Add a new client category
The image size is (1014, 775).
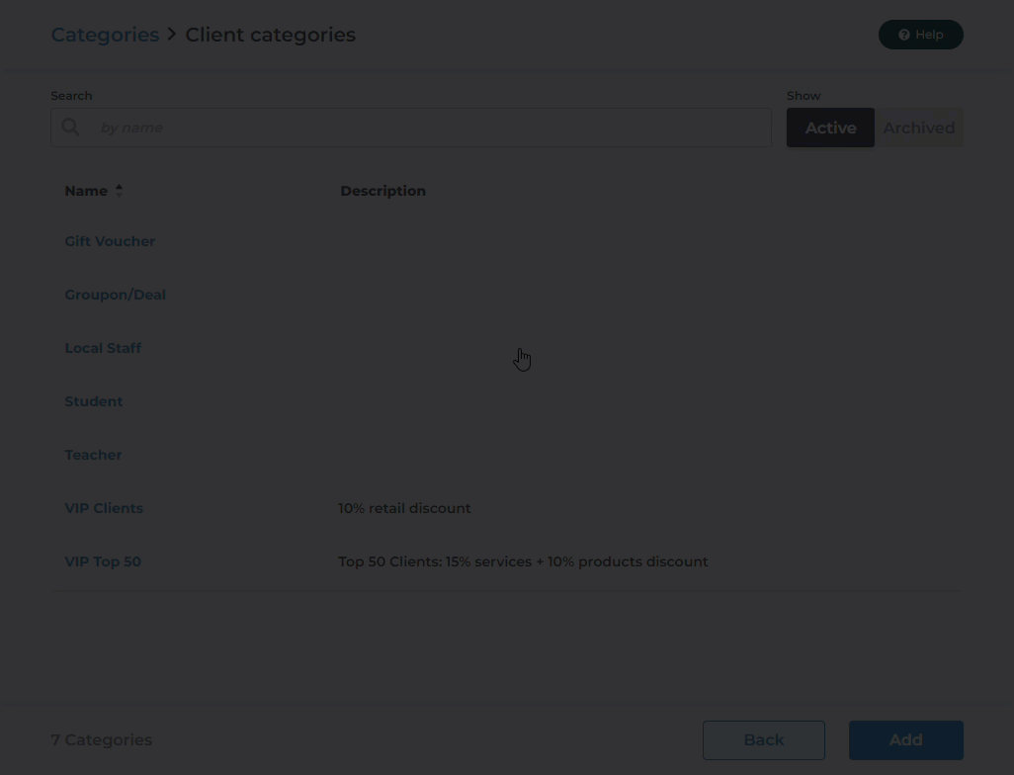pos(906,740)
